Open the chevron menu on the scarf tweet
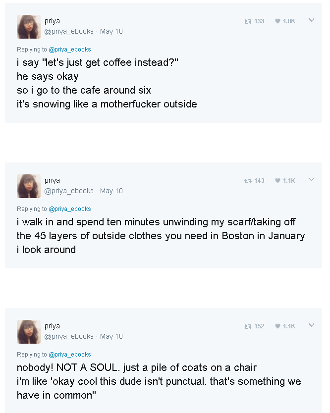Viewport: 330px width, 413px height. coord(311,180)
